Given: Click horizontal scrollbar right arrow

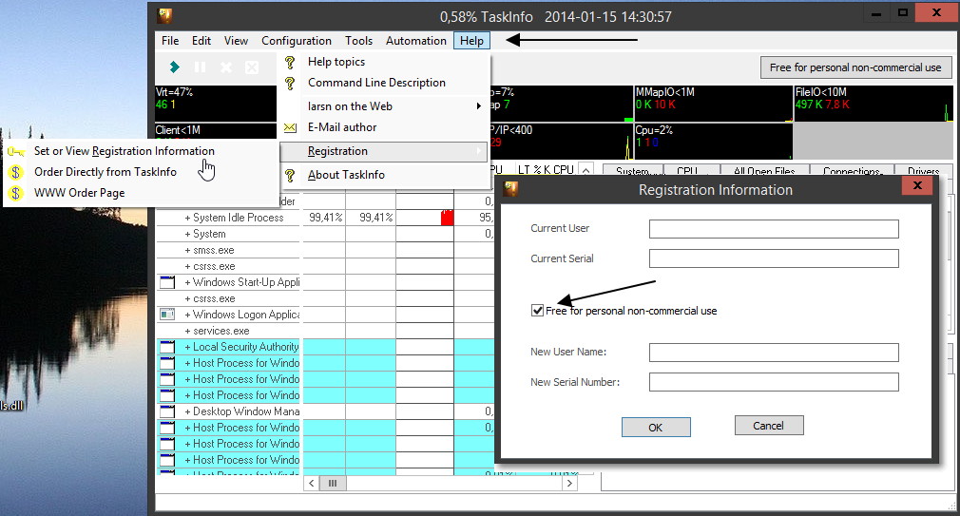Looking at the screenshot, I should [569, 484].
